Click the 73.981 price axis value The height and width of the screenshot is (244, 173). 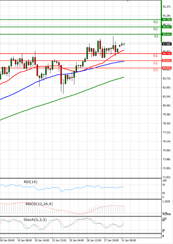tap(167, 159)
